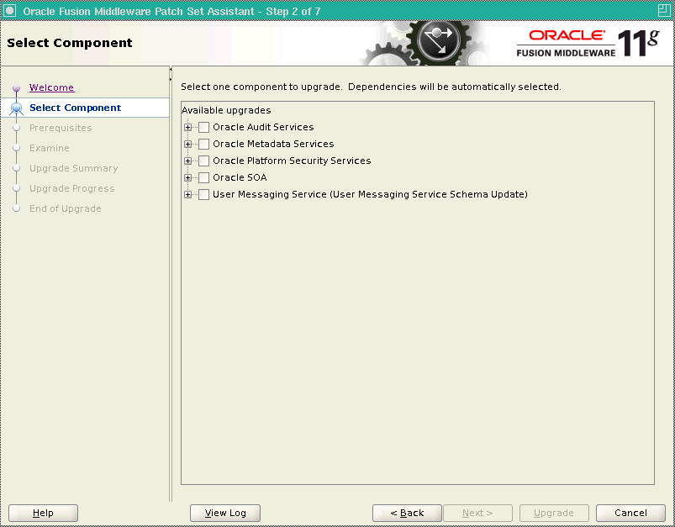Expand the User Messaging Service tree node
This screenshot has height=527, width=675.
point(187,195)
